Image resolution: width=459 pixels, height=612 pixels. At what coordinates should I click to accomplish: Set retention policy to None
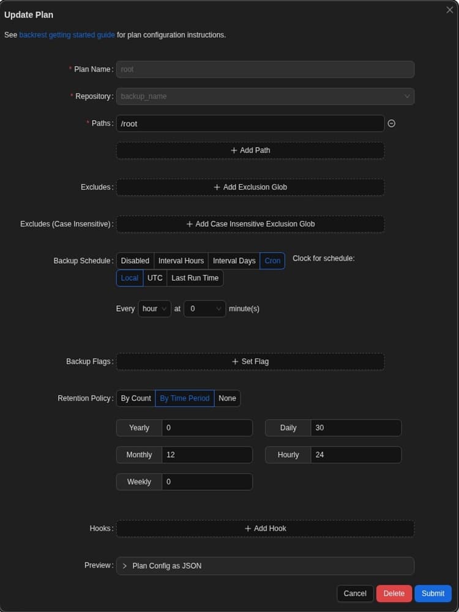[227, 398]
